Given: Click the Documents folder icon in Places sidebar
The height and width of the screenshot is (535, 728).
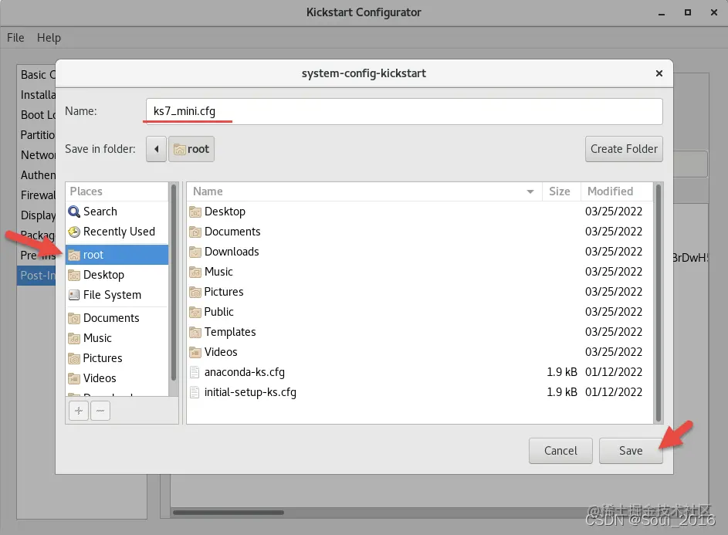Looking at the screenshot, I should (74, 318).
